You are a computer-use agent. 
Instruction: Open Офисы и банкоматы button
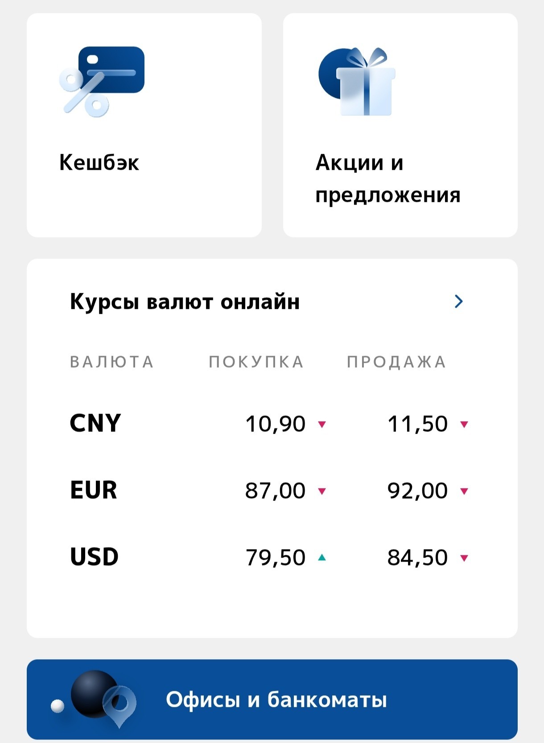tap(272, 699)
